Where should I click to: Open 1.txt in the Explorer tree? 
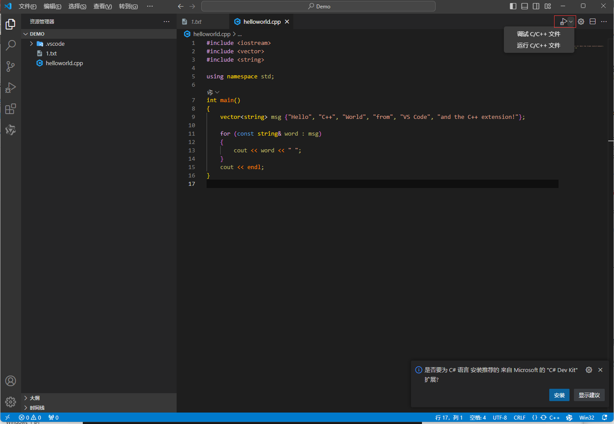coord(99,53)
